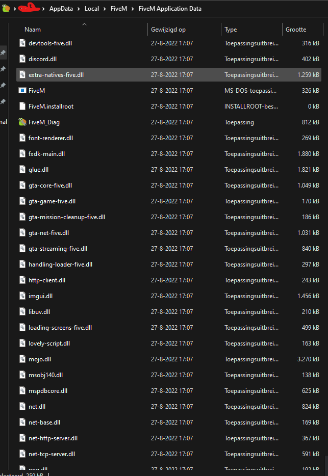328x476 pixels.
Task: Click the FiveM.installroot blank file icon
Action: (22, 106)
